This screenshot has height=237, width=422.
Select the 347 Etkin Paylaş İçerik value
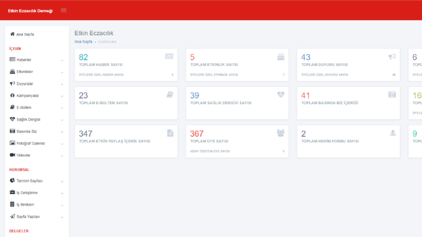pos(86,133)
